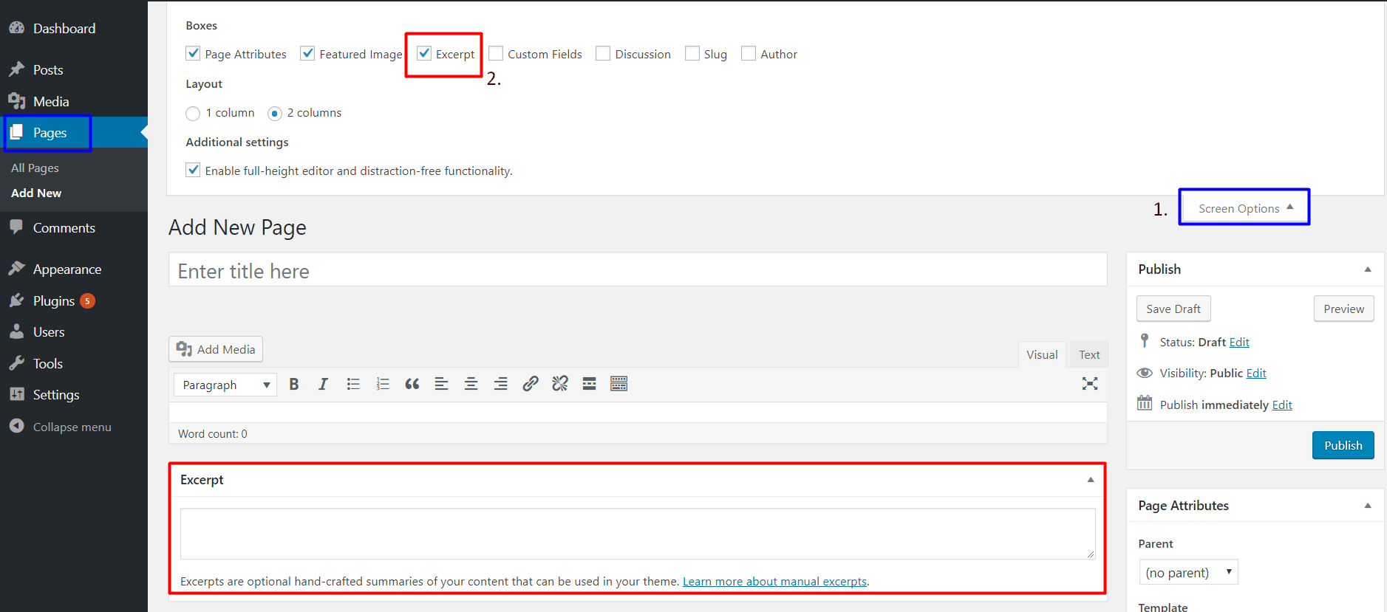Insert Read More tag
The width and height of the screenshot is (1387, 612).
589,384
